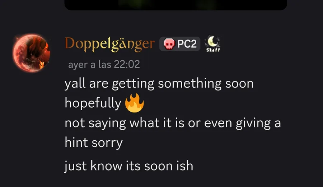
Task: Click the word giving in the message
Action: point(253,123)
